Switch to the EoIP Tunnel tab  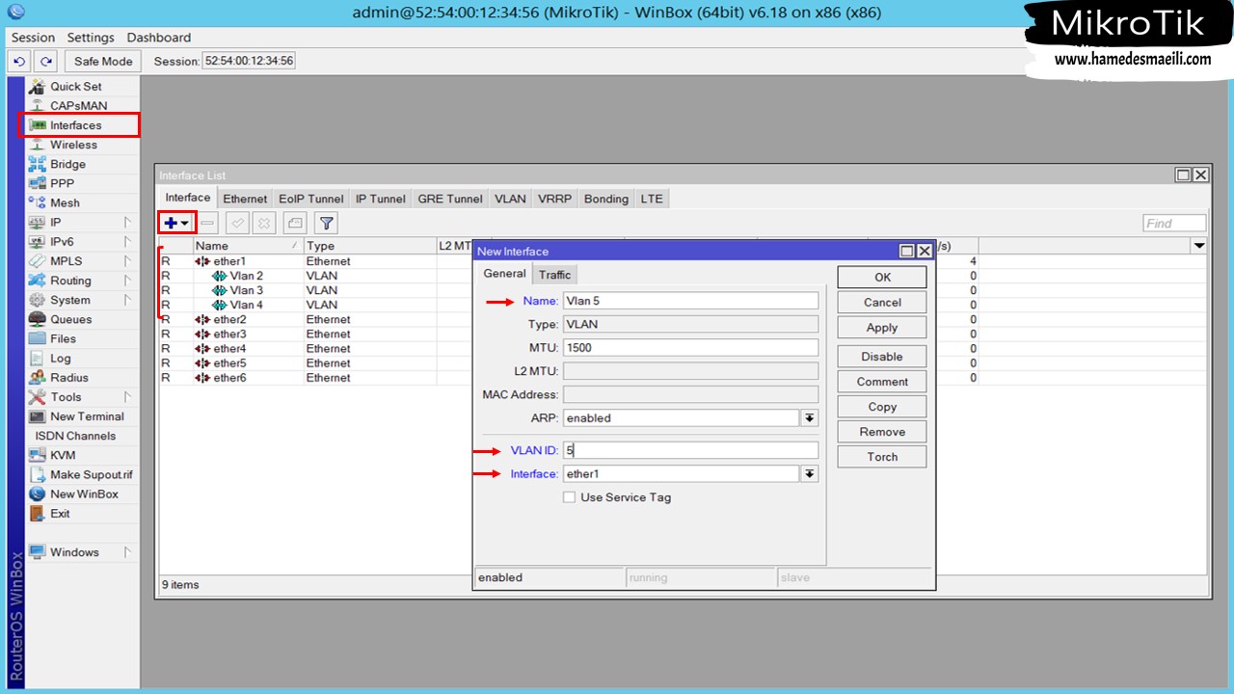pos(310,199)
